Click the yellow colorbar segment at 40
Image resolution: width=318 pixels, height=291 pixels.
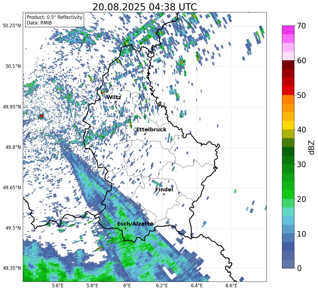288,125
